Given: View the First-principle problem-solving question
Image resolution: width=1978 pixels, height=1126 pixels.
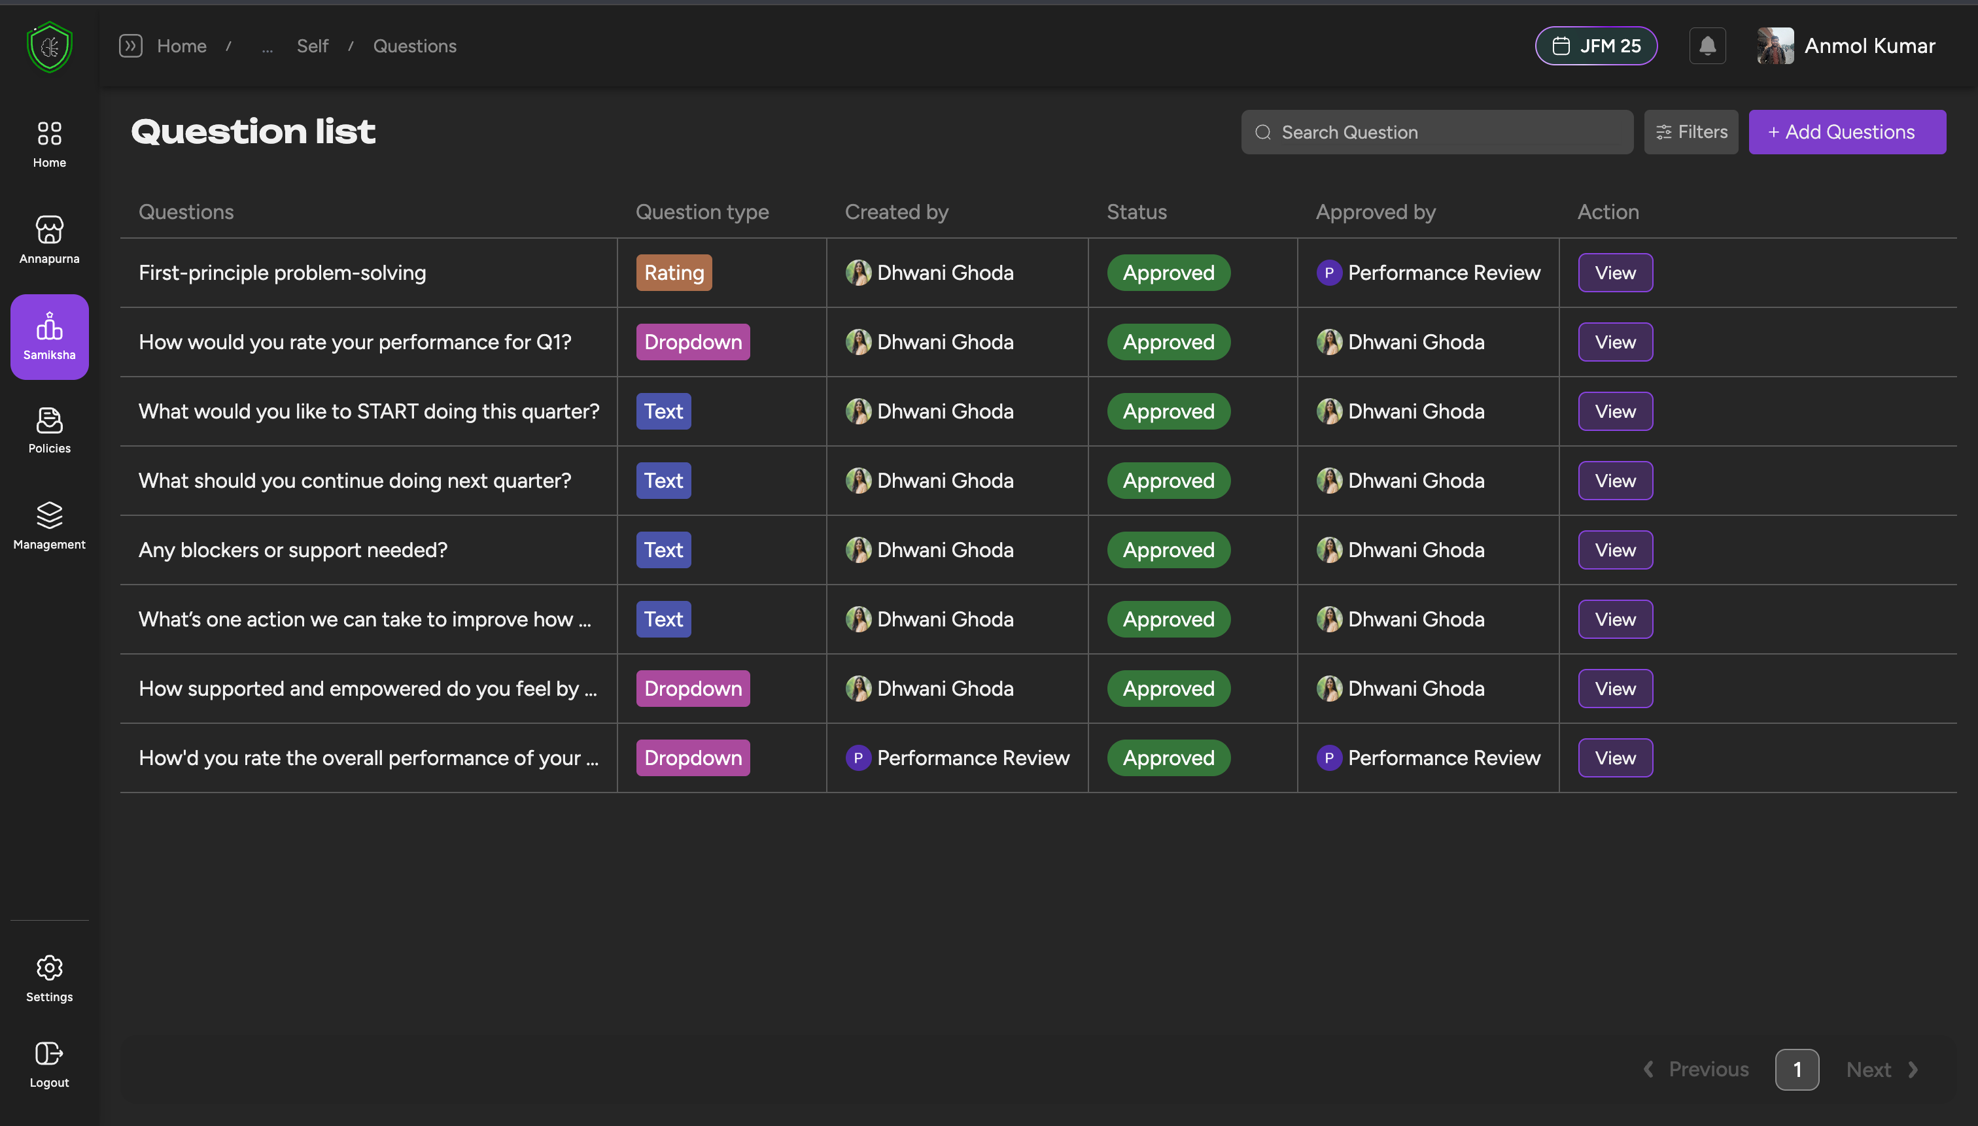Looking at the screenshot, I should pos(1614,273).
